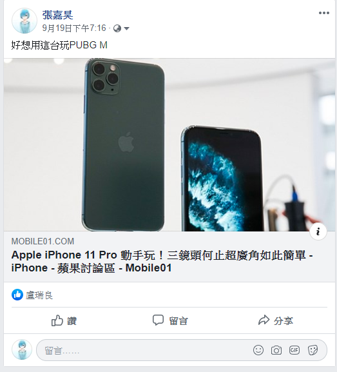Viewport: 337px width, 372px height.
Task: Open the three-dot post options menu
Action: [x=323, y=13]
